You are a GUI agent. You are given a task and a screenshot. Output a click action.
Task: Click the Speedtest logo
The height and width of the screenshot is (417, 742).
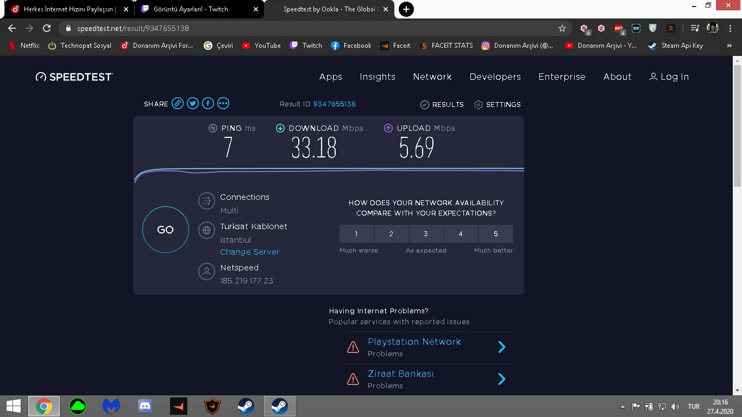pos(74,77)
